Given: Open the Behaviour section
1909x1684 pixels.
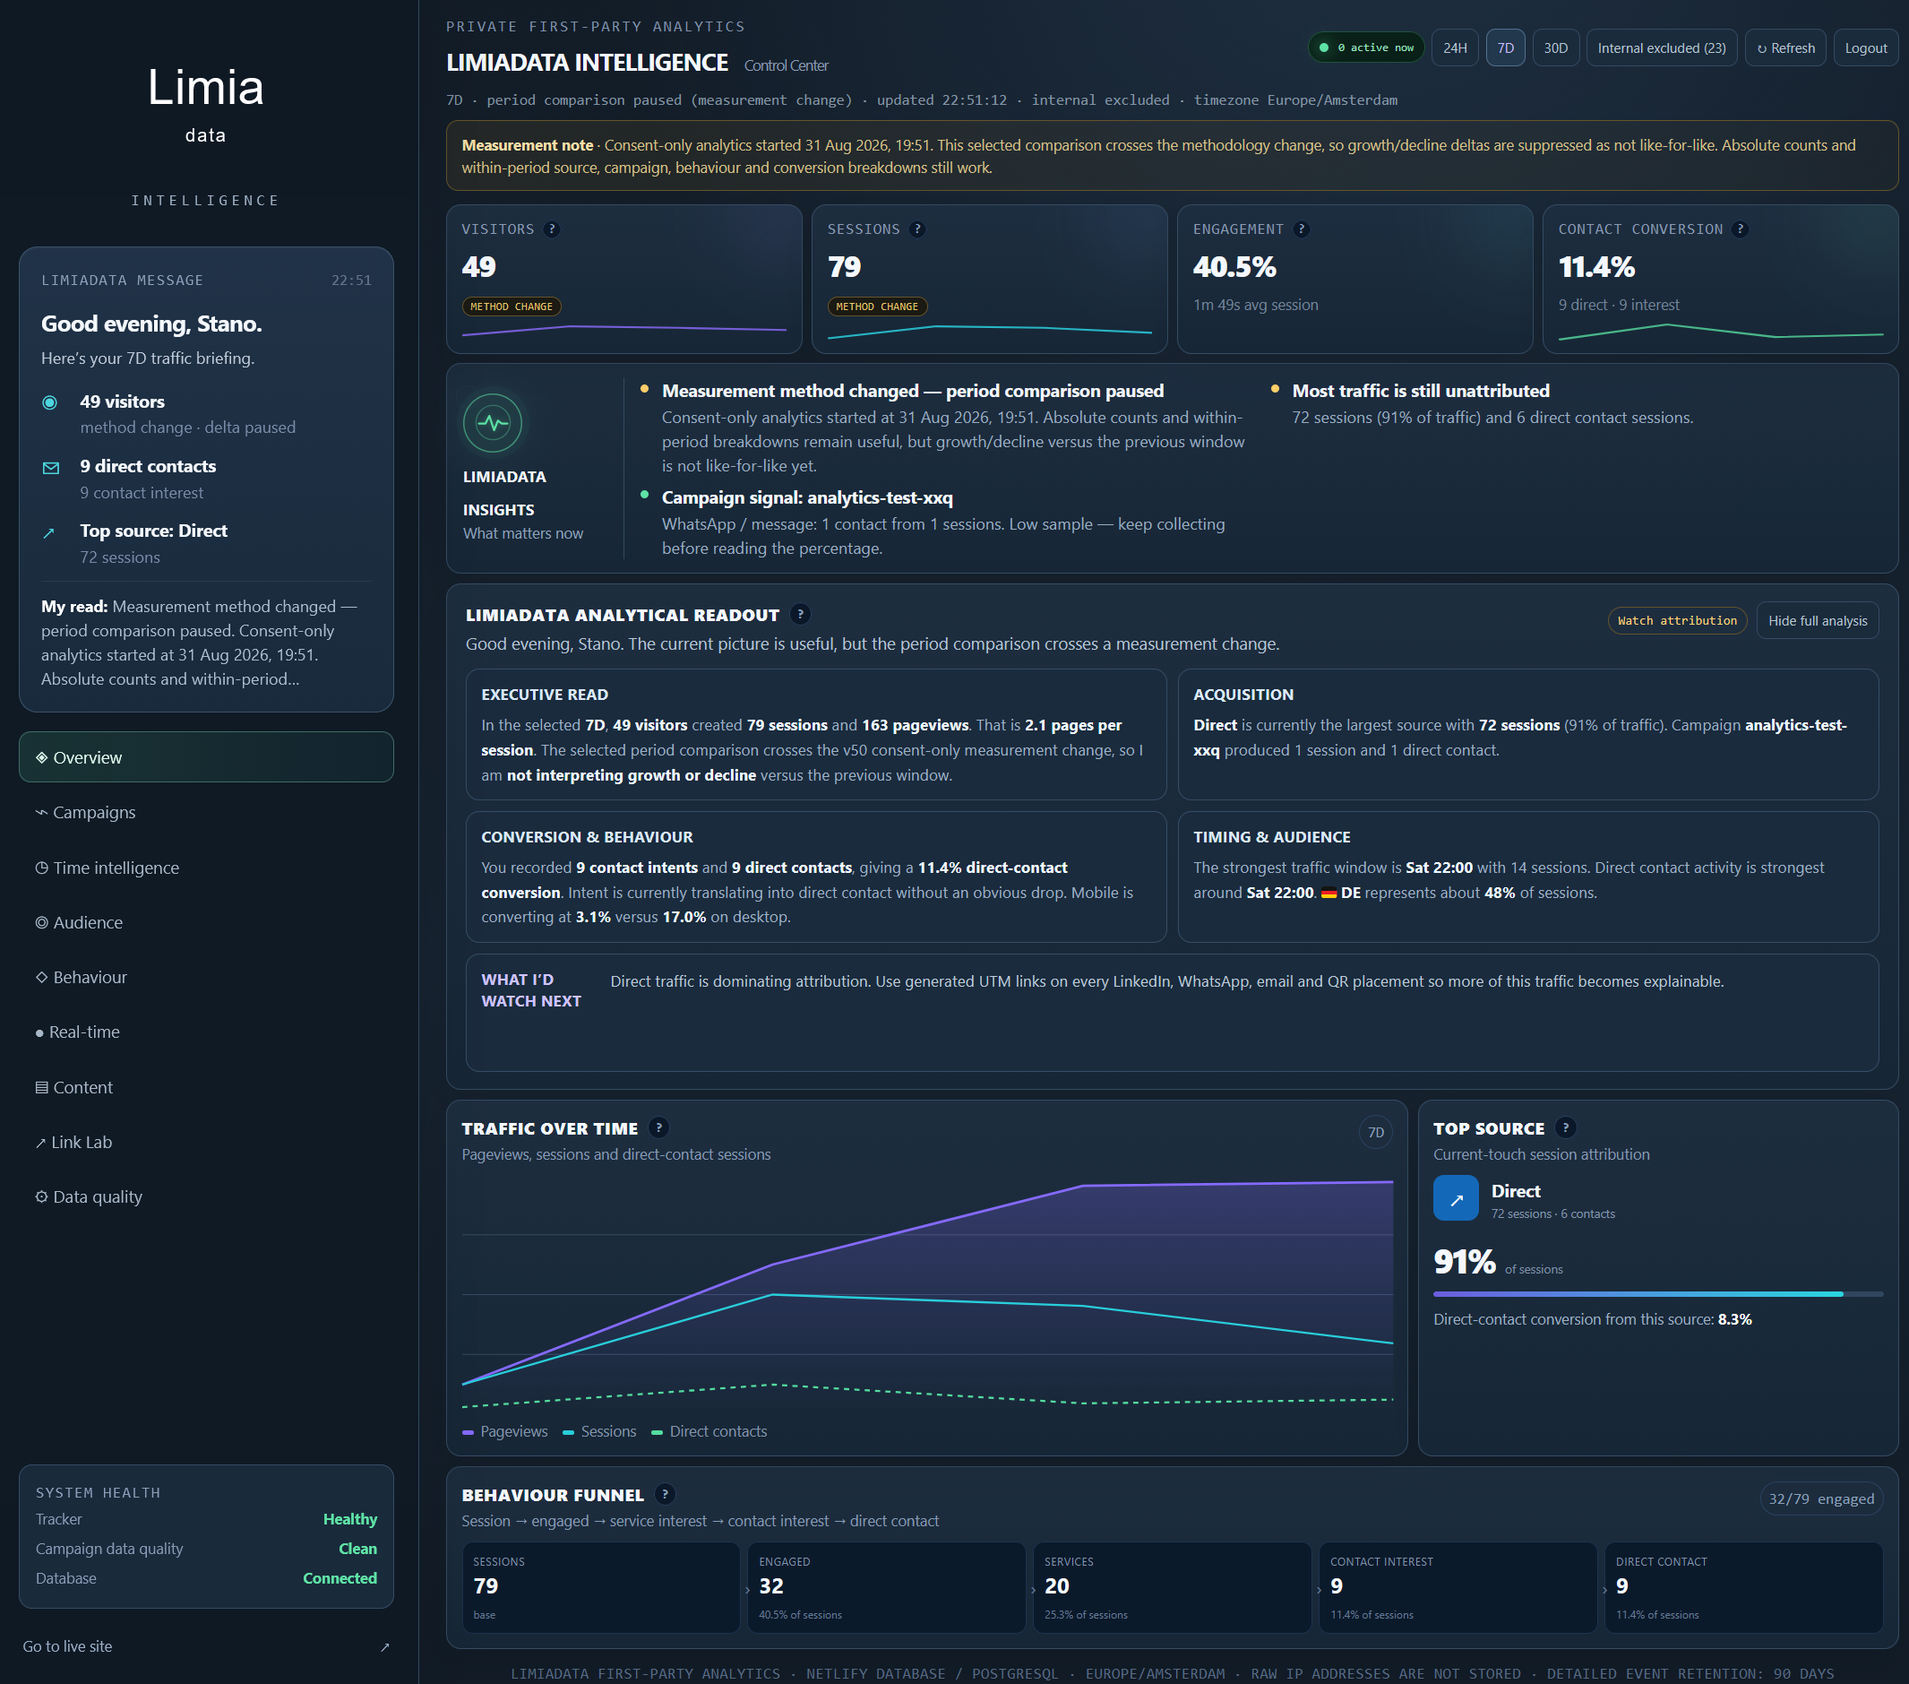Looking at the screenshot, I should [x=205, y=977].
